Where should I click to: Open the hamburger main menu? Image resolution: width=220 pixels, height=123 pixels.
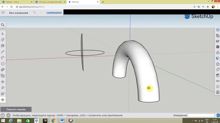point(3,13)
